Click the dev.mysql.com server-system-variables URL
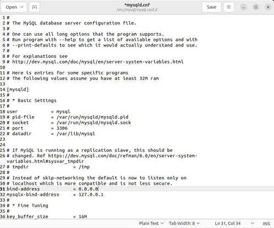The width and height of the screenshot is (274, 228). coord(98,62)
